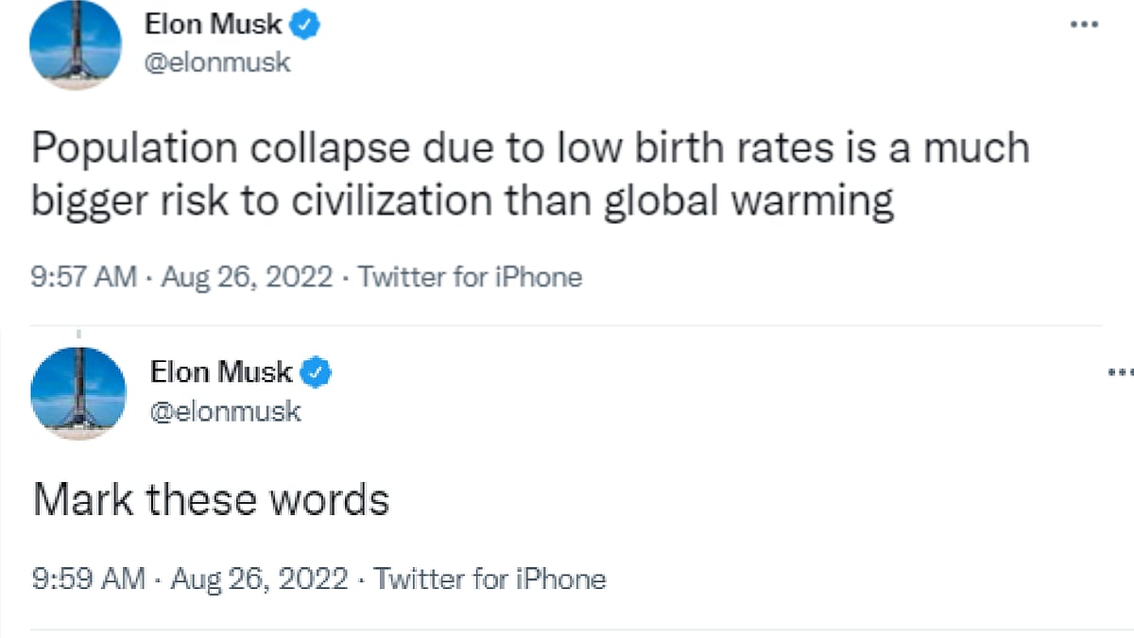
Task: Open the Elon Musk name link above 'Mark these words'
Action: [220, 373]
